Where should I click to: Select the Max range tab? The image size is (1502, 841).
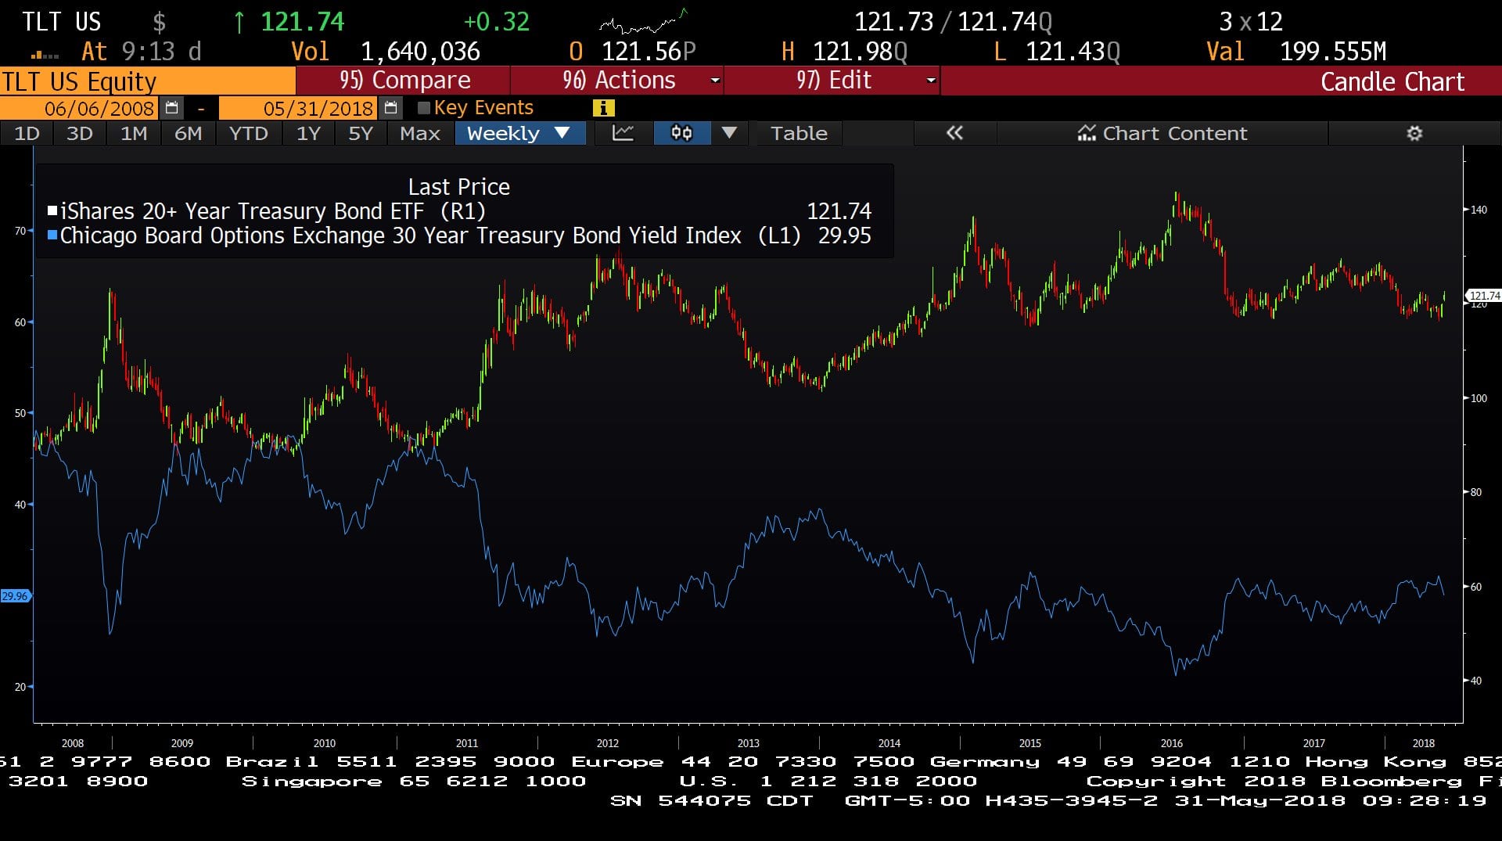pos(420,133)
